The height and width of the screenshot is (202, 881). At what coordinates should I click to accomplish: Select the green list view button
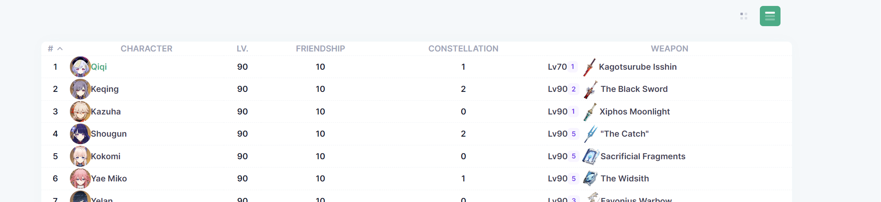coord(770,16)
